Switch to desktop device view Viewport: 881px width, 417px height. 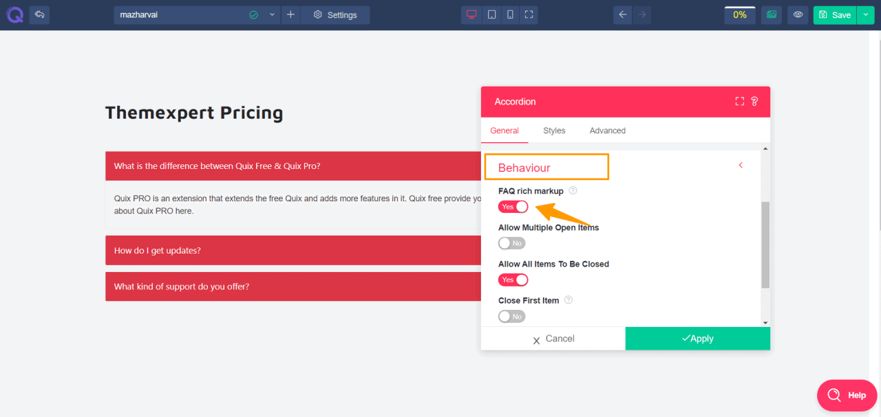click(471, 14)
